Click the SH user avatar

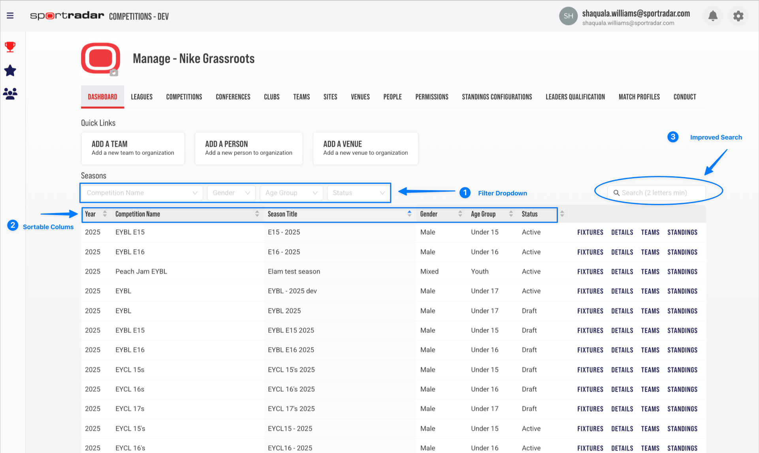pyautogui.click(x=568, y=16)
